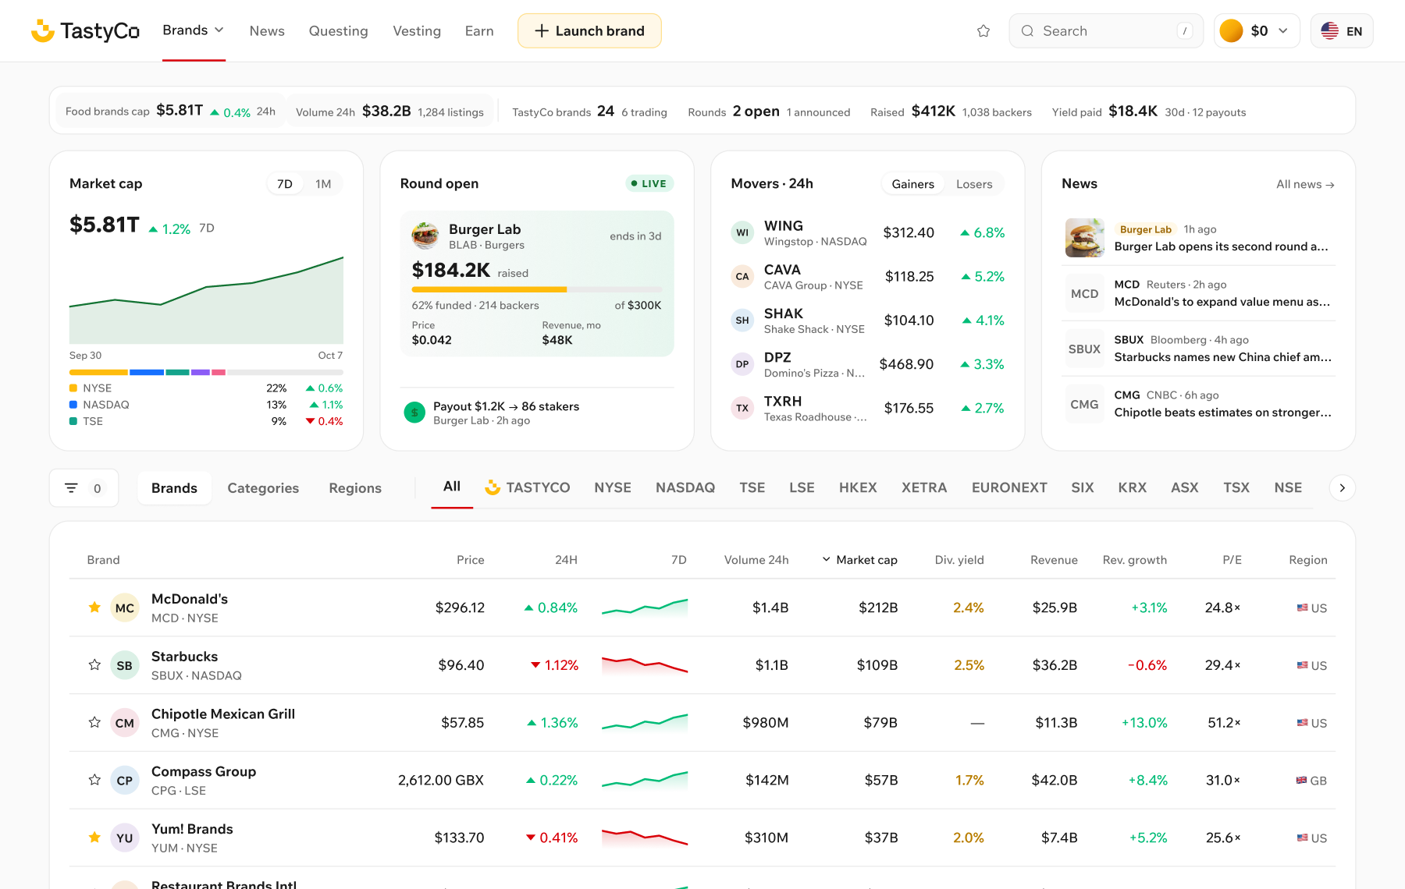Expand the Brands nav dropdown
This screenshot has width=1405, height=889.
(x=194, y=30)
